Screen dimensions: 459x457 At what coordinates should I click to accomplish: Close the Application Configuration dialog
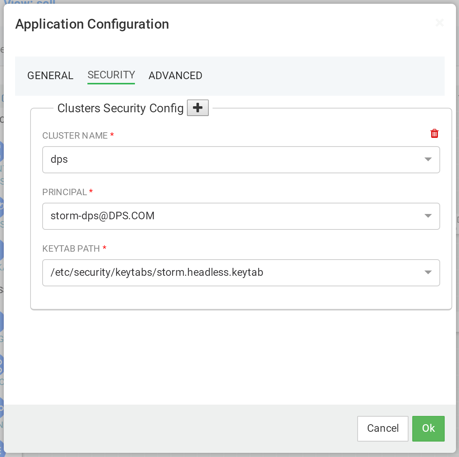pyautogui.click(x=439, y=23)
